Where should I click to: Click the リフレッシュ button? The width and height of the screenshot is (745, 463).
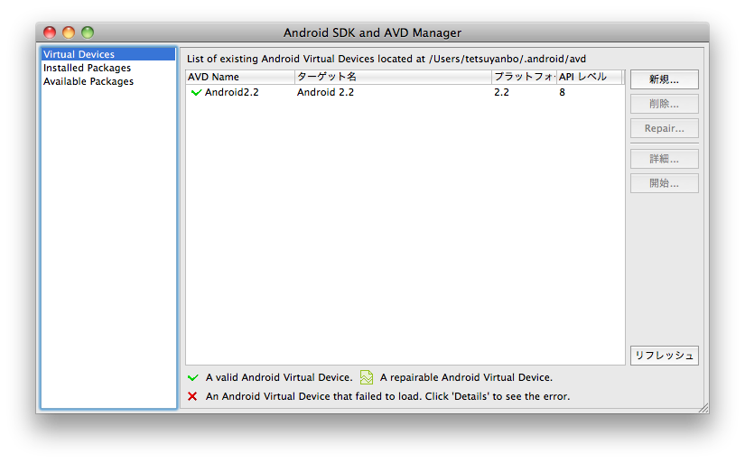pyautogui.click(x=665, y=356)
